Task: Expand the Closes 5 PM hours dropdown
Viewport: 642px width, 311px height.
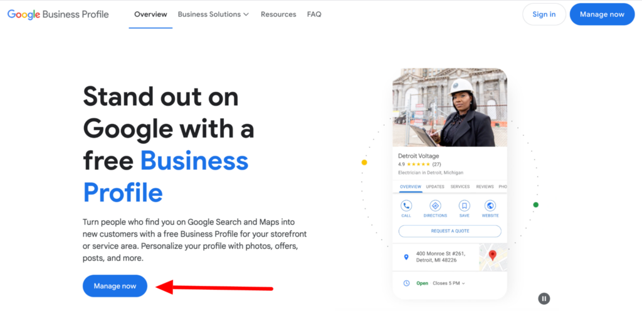Action: (x=449, y=283)
